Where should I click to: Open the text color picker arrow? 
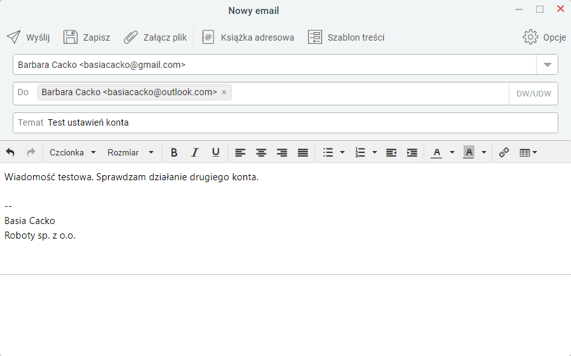452,152
